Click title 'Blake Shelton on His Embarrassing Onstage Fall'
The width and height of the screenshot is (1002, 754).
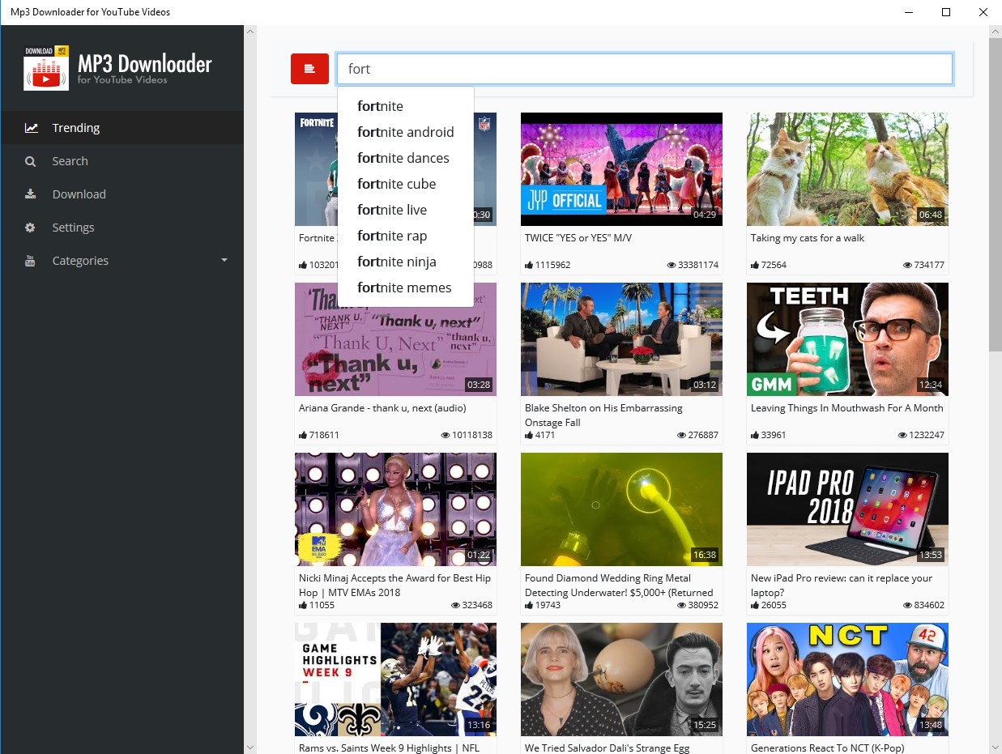(x=603, y=415)
